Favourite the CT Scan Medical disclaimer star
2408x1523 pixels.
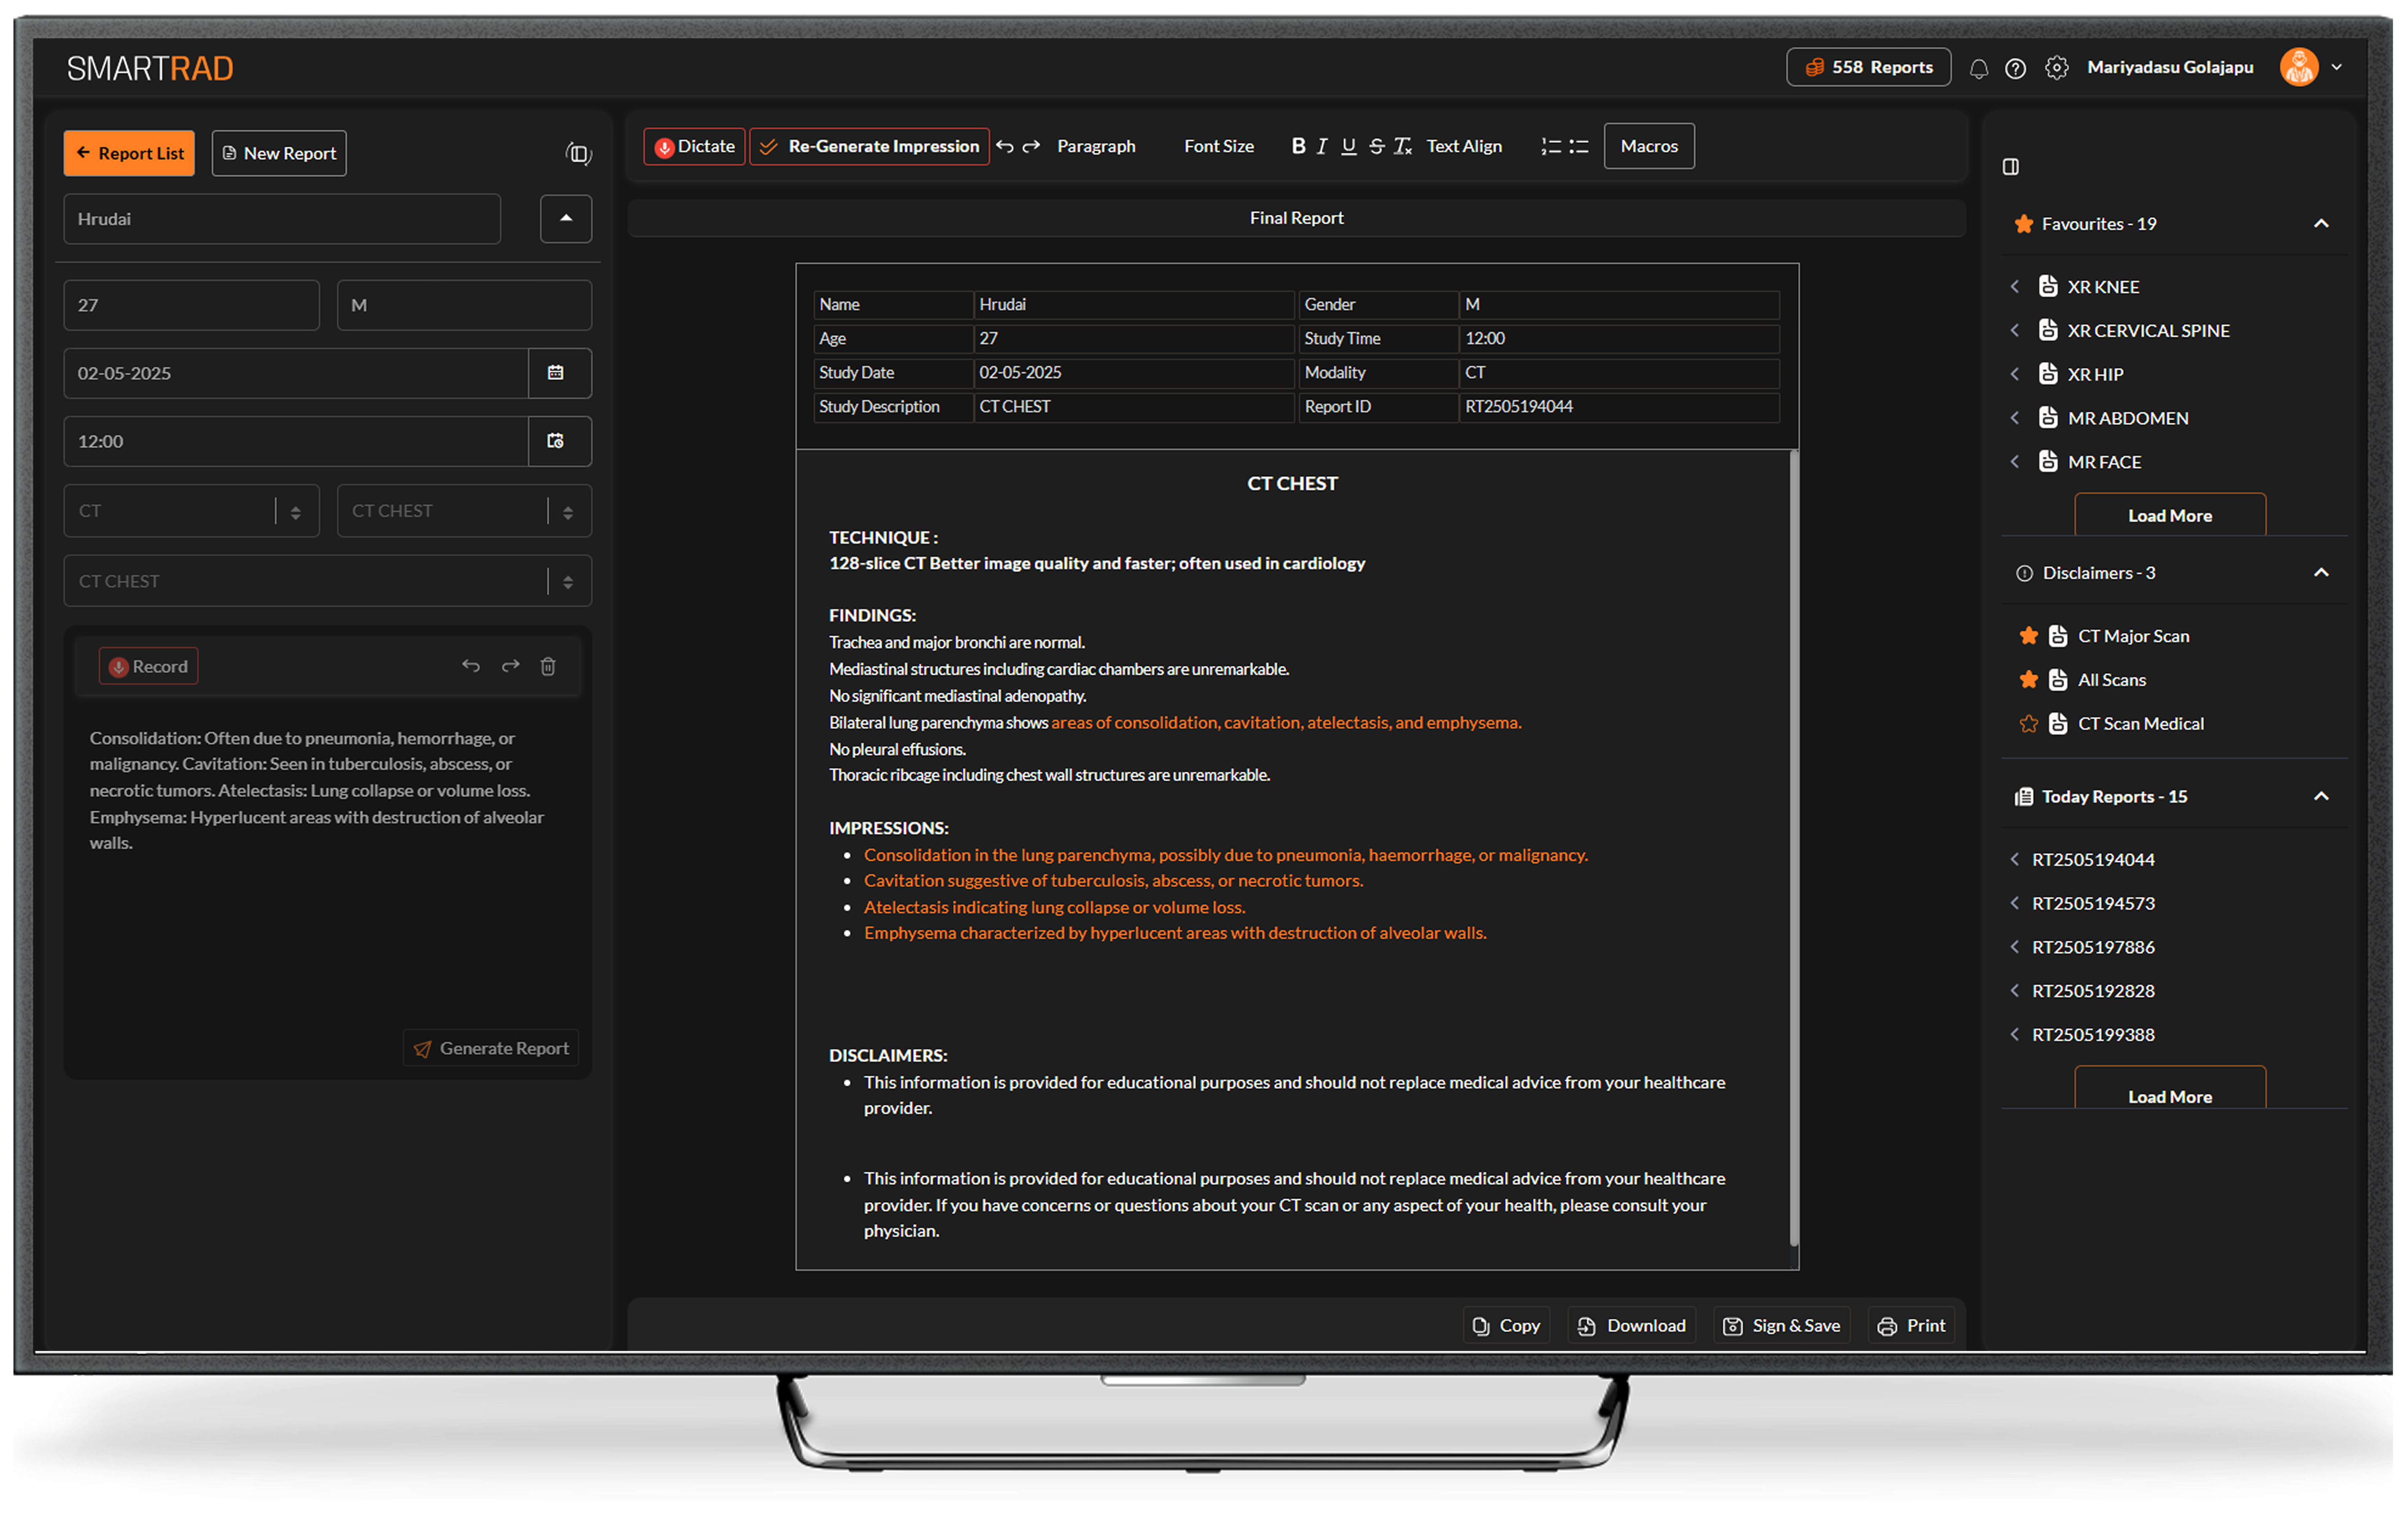click(x=2029, y=723)
